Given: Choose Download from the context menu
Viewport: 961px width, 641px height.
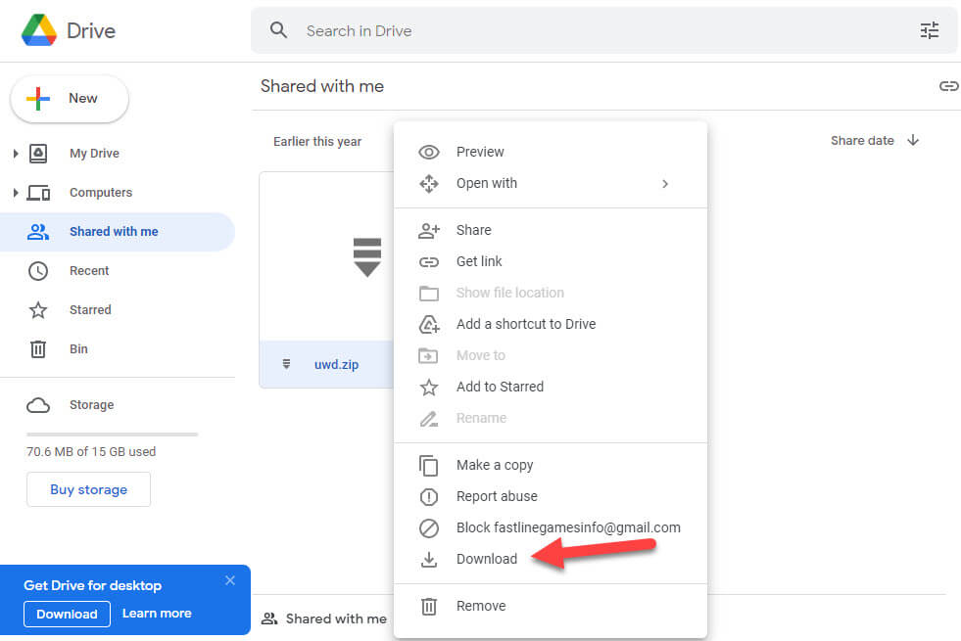Looking at the screenshot, I should [487, 559].
